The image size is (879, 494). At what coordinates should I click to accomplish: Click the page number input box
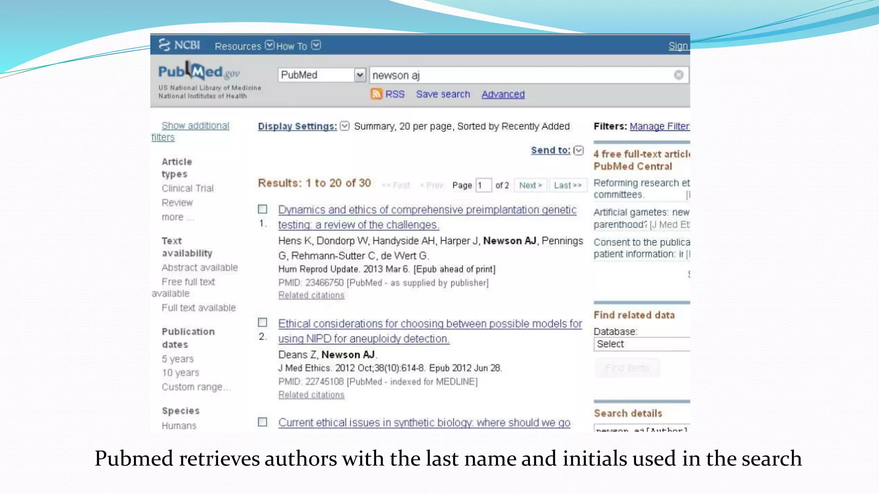tap(483, 185)
